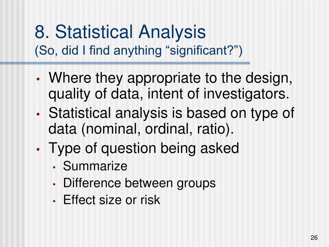Click the slide number 26
329x247 pixels.
click(x=314, y=238)
